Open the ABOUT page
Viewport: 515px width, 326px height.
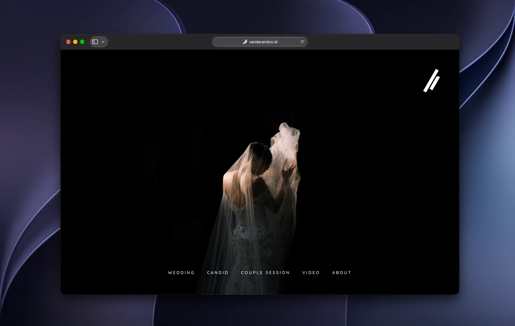(341, 273)
